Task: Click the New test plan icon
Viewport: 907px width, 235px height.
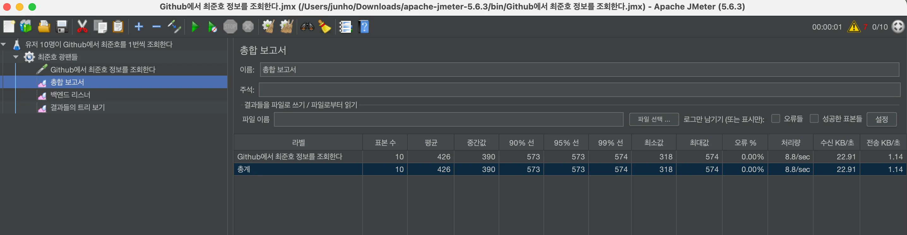Action: coord(9,27)
